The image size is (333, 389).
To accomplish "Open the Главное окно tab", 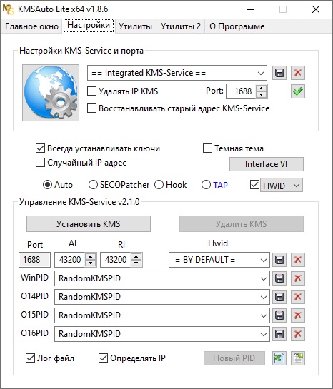I will pos(31,26).
